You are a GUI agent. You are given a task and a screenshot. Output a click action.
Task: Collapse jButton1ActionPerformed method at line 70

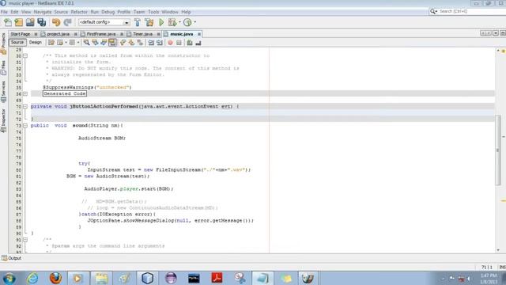(25, 107)
